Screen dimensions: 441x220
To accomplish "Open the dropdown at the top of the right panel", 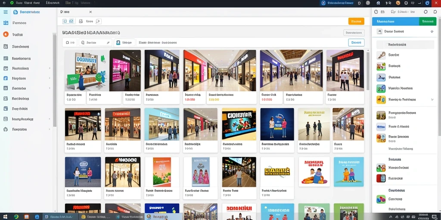I will [x=404, y=32].
